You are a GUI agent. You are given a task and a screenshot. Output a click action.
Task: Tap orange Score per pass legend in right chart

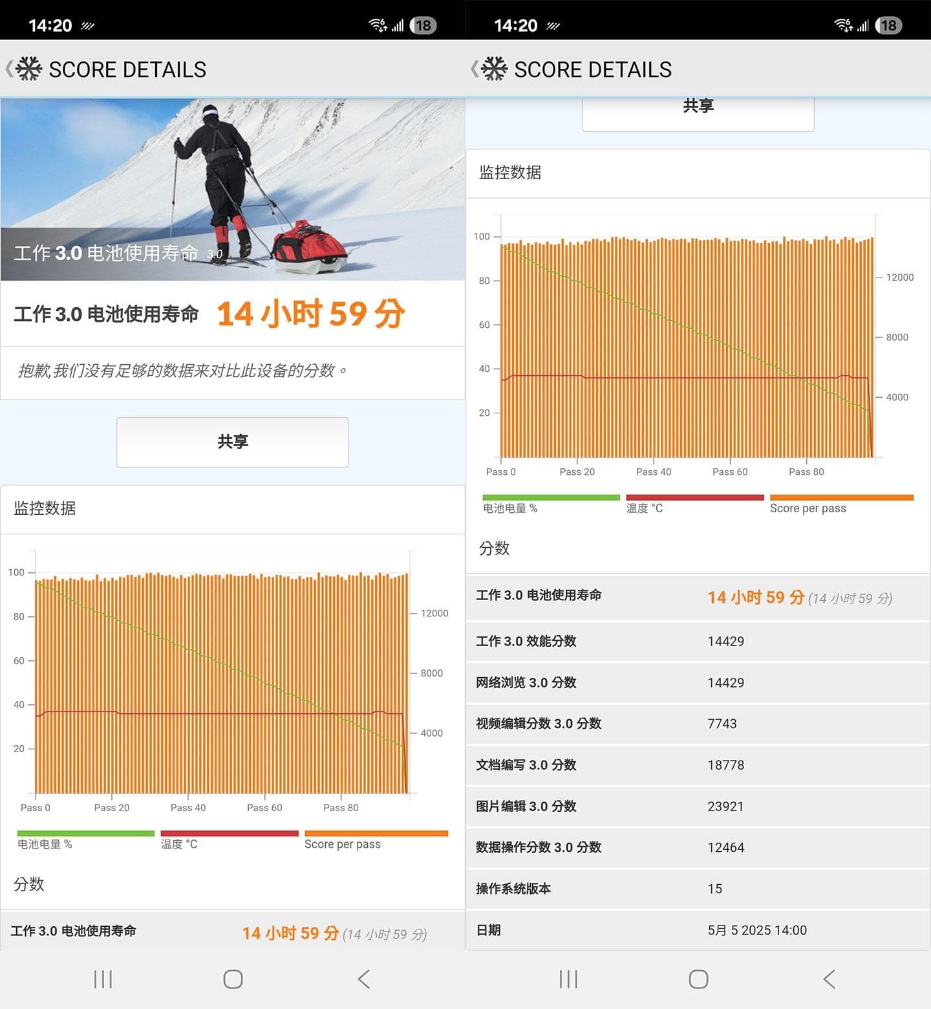(x=842, y=498)
